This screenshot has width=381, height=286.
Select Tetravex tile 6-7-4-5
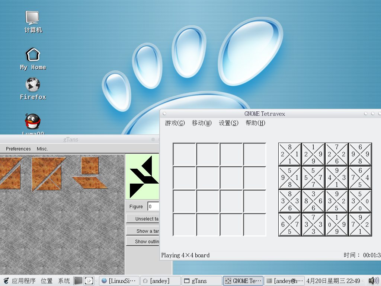click(x=360, y=178)
